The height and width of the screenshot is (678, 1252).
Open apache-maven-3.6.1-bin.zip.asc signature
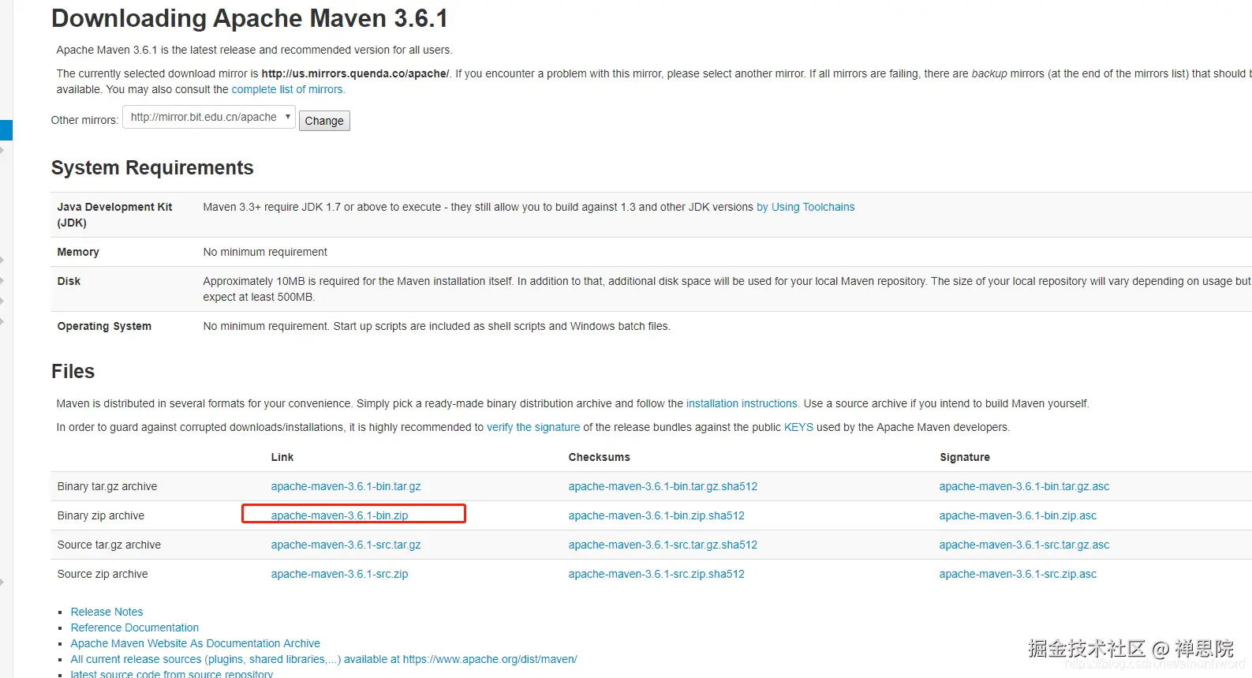(x=1018, y=515)
